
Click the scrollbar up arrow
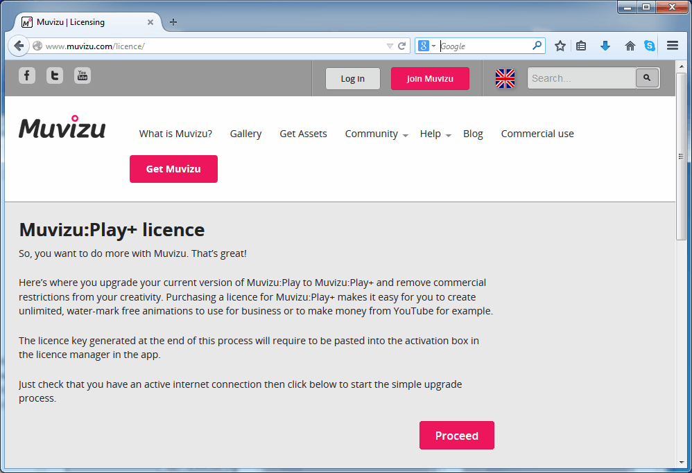click(x=682, y=66)
